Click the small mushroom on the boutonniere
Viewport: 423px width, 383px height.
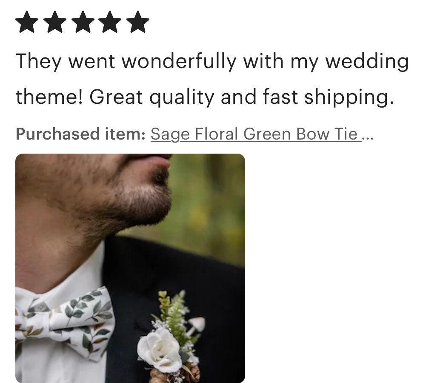pos(197,324)
